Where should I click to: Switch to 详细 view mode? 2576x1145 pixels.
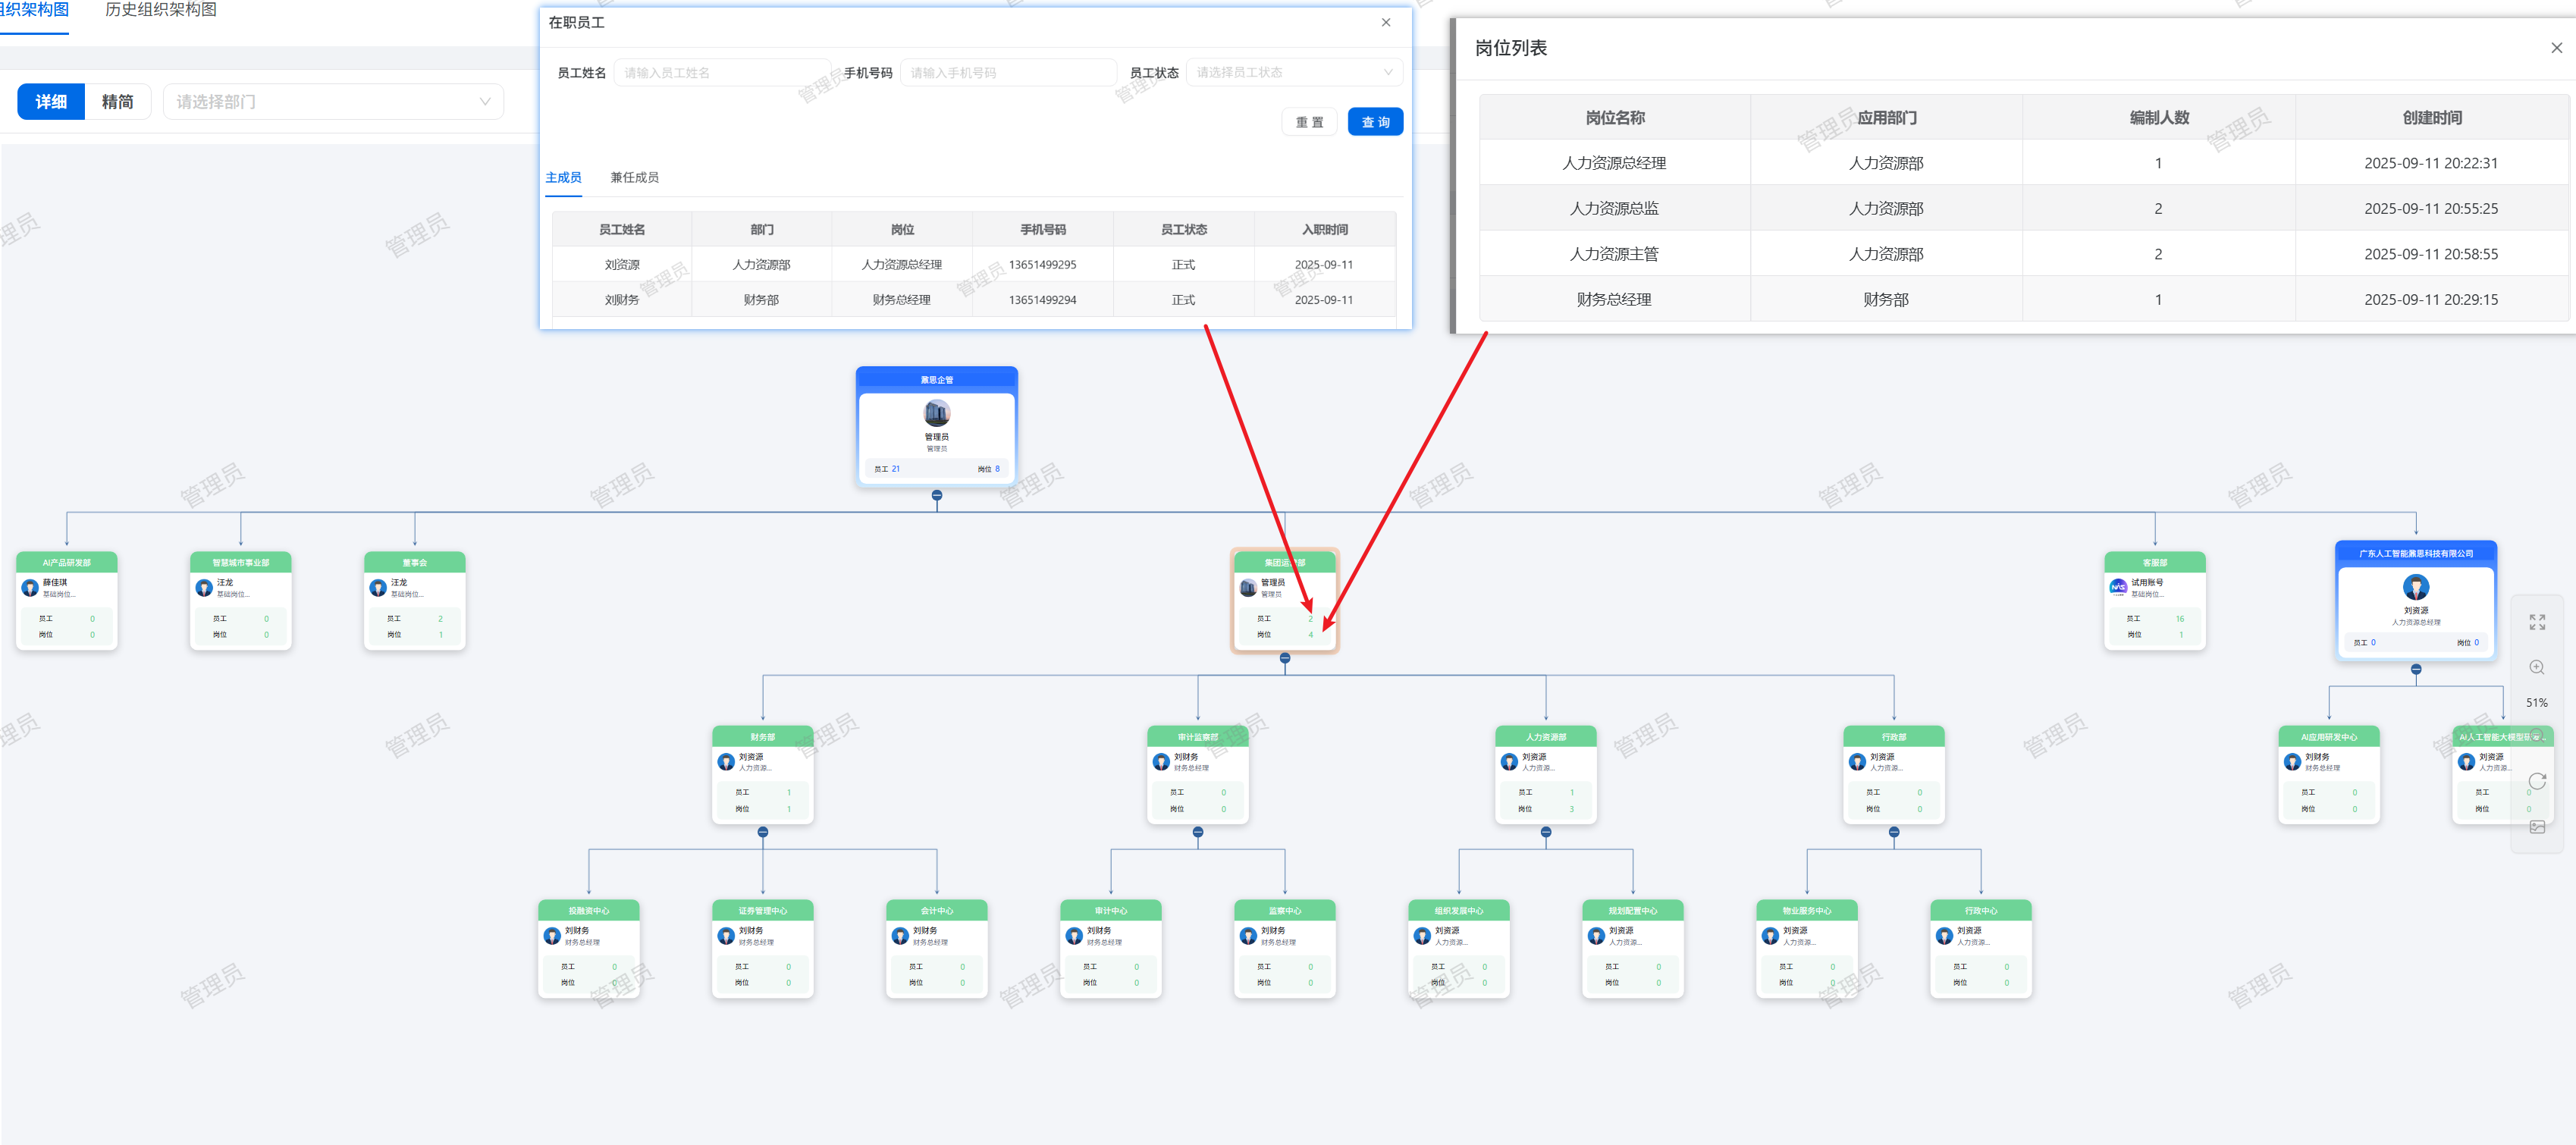pyautogui.click(x=51, y=102)
